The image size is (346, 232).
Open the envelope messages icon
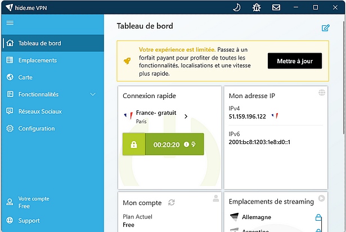[276, 7]
